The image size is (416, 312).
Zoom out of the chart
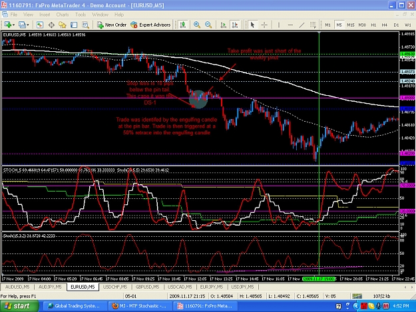208,25
